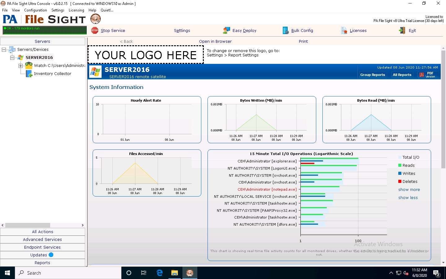The height and width of the screenshot is (279, 446).
Task: Open Cortana circle on taskbar
Action: [x=129, y=273]
